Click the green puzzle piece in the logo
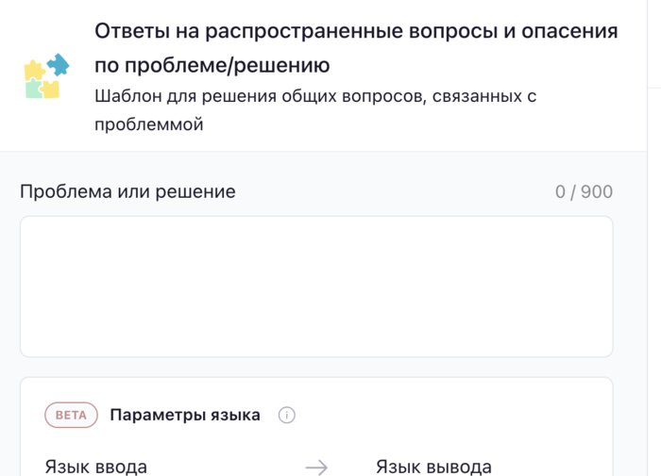The width and height of the screenshot is (661, 476). [34, 90]
